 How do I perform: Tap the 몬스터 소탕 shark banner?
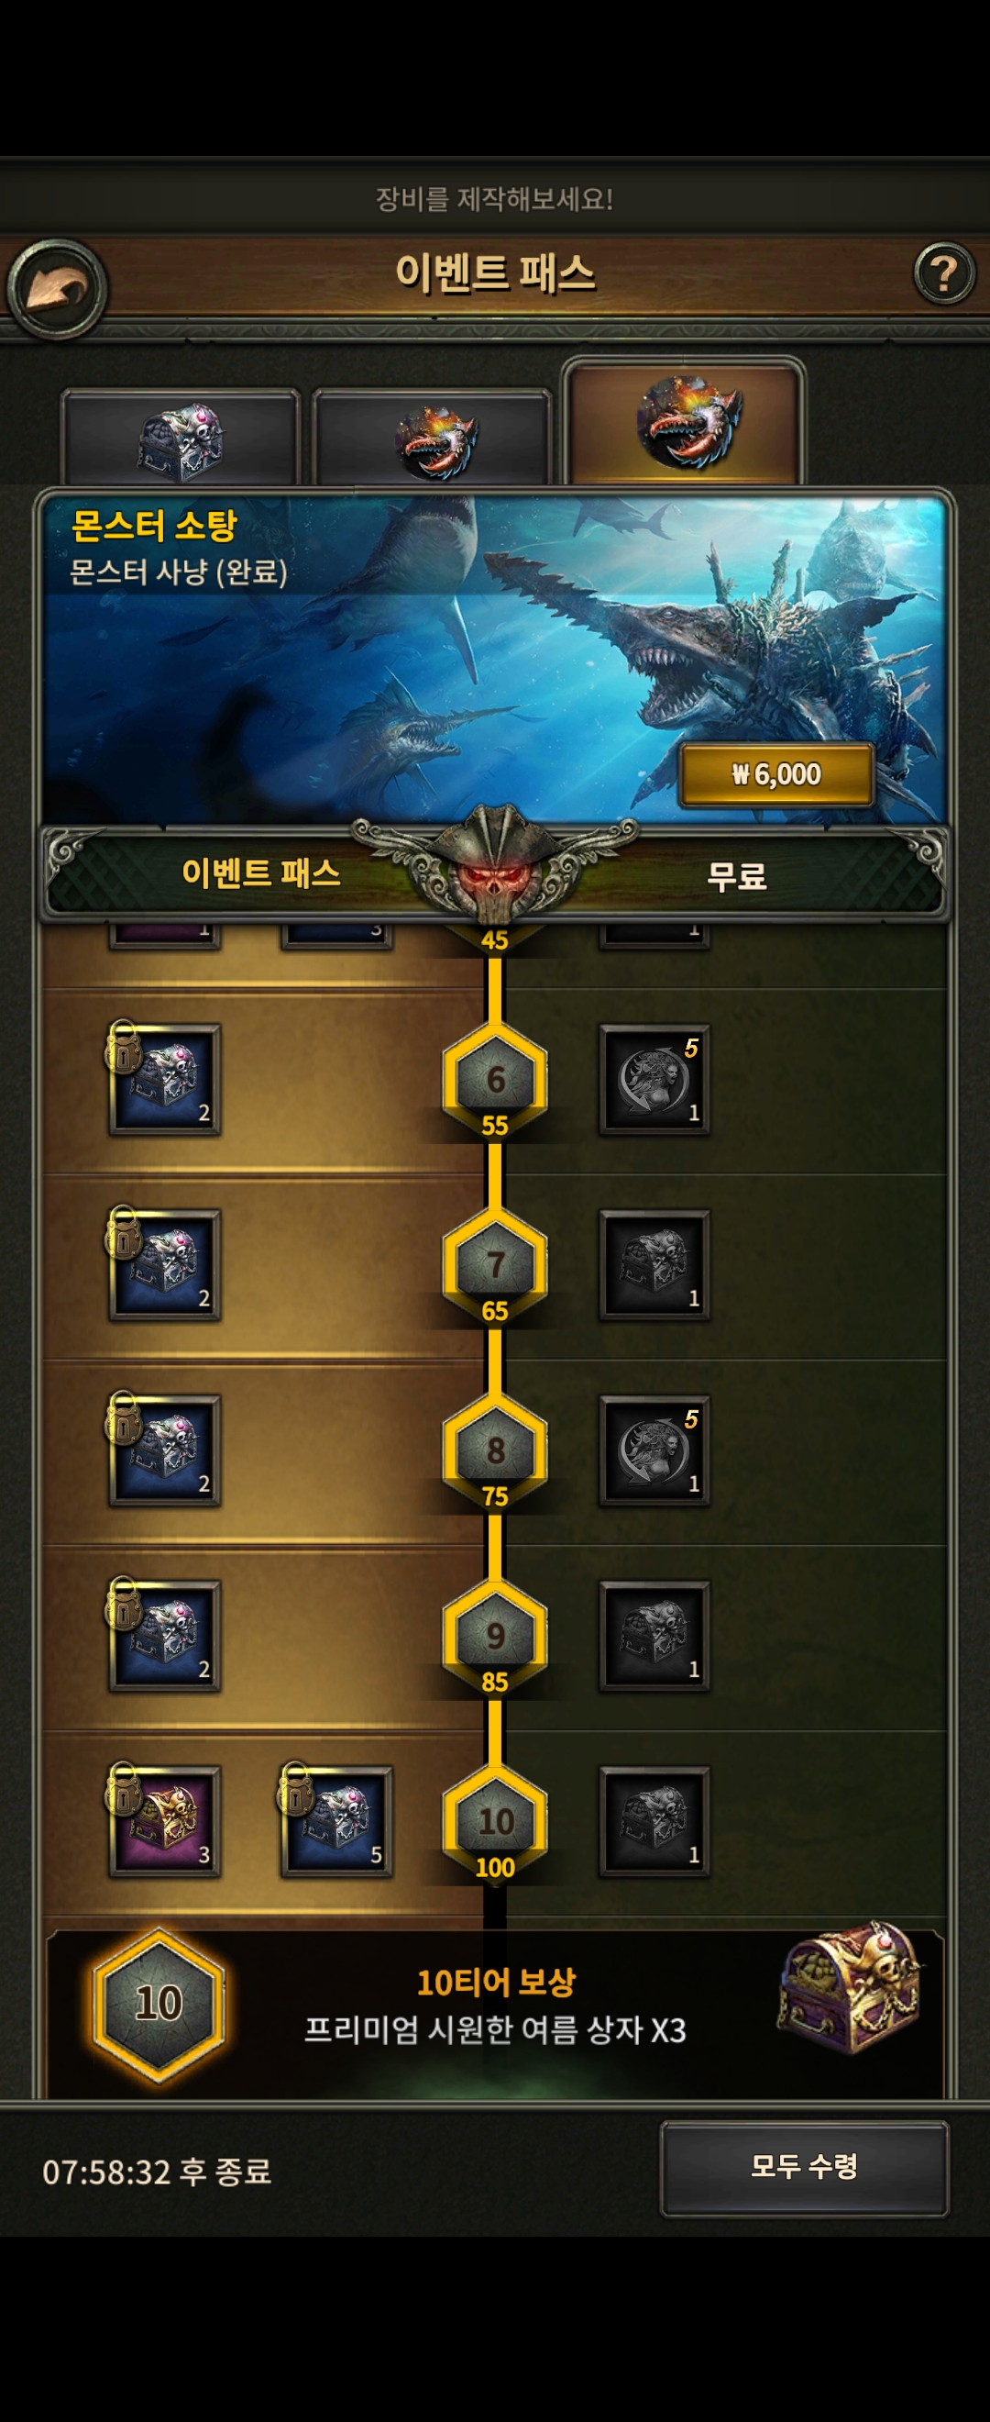pos(495,658)
